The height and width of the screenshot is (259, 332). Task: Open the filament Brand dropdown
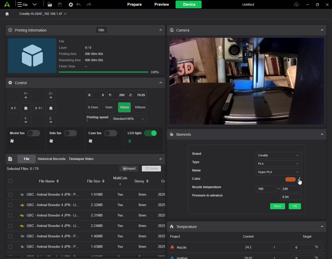[x=278, y=155]
